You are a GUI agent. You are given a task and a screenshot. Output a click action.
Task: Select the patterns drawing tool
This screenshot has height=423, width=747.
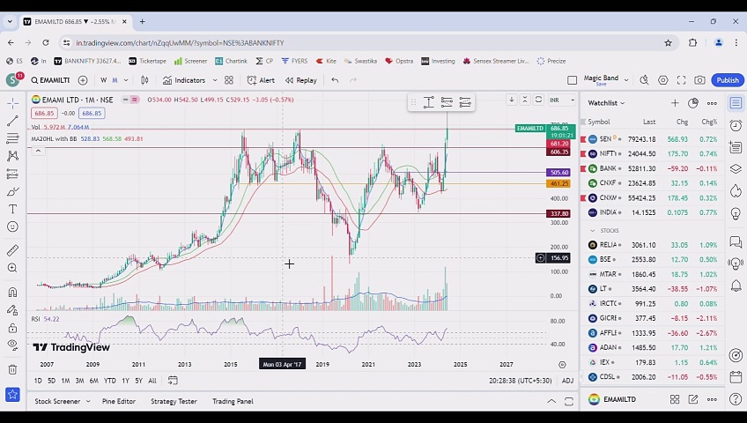[13, 156]
